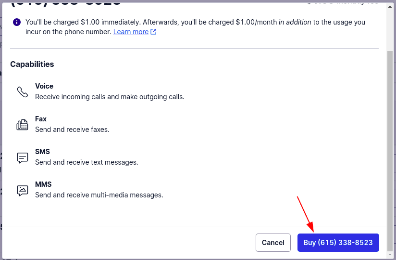Screen dimensions: 396x260
Task: Click the scrollbar down arrow in dialog
Action: click(390, 254)
